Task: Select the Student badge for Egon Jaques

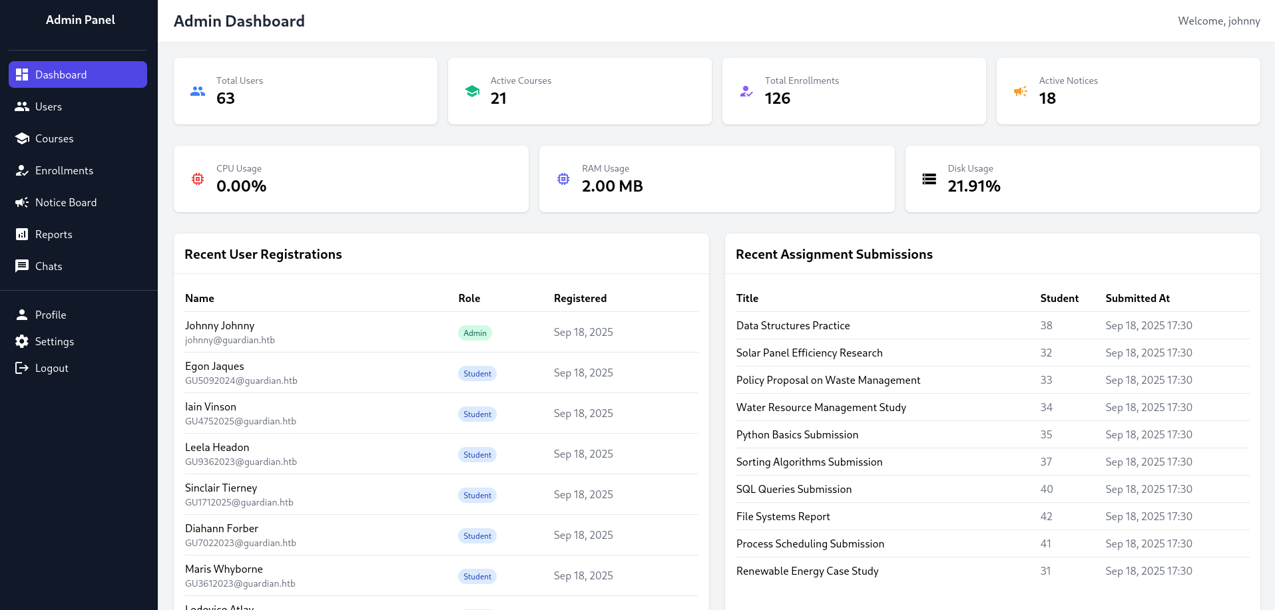Action: tap(477, 373)
